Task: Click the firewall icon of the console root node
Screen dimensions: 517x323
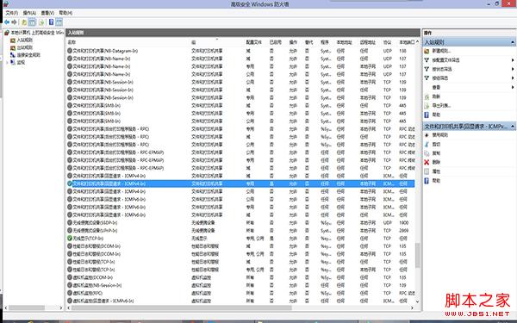Action: tap(7, 33)
